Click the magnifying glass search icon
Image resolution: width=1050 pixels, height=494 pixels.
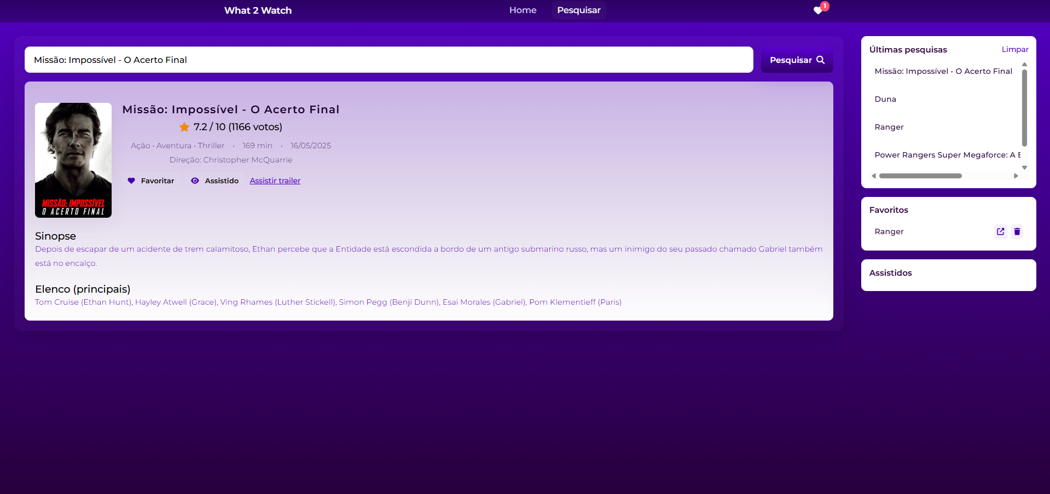(x=820, y=60)
